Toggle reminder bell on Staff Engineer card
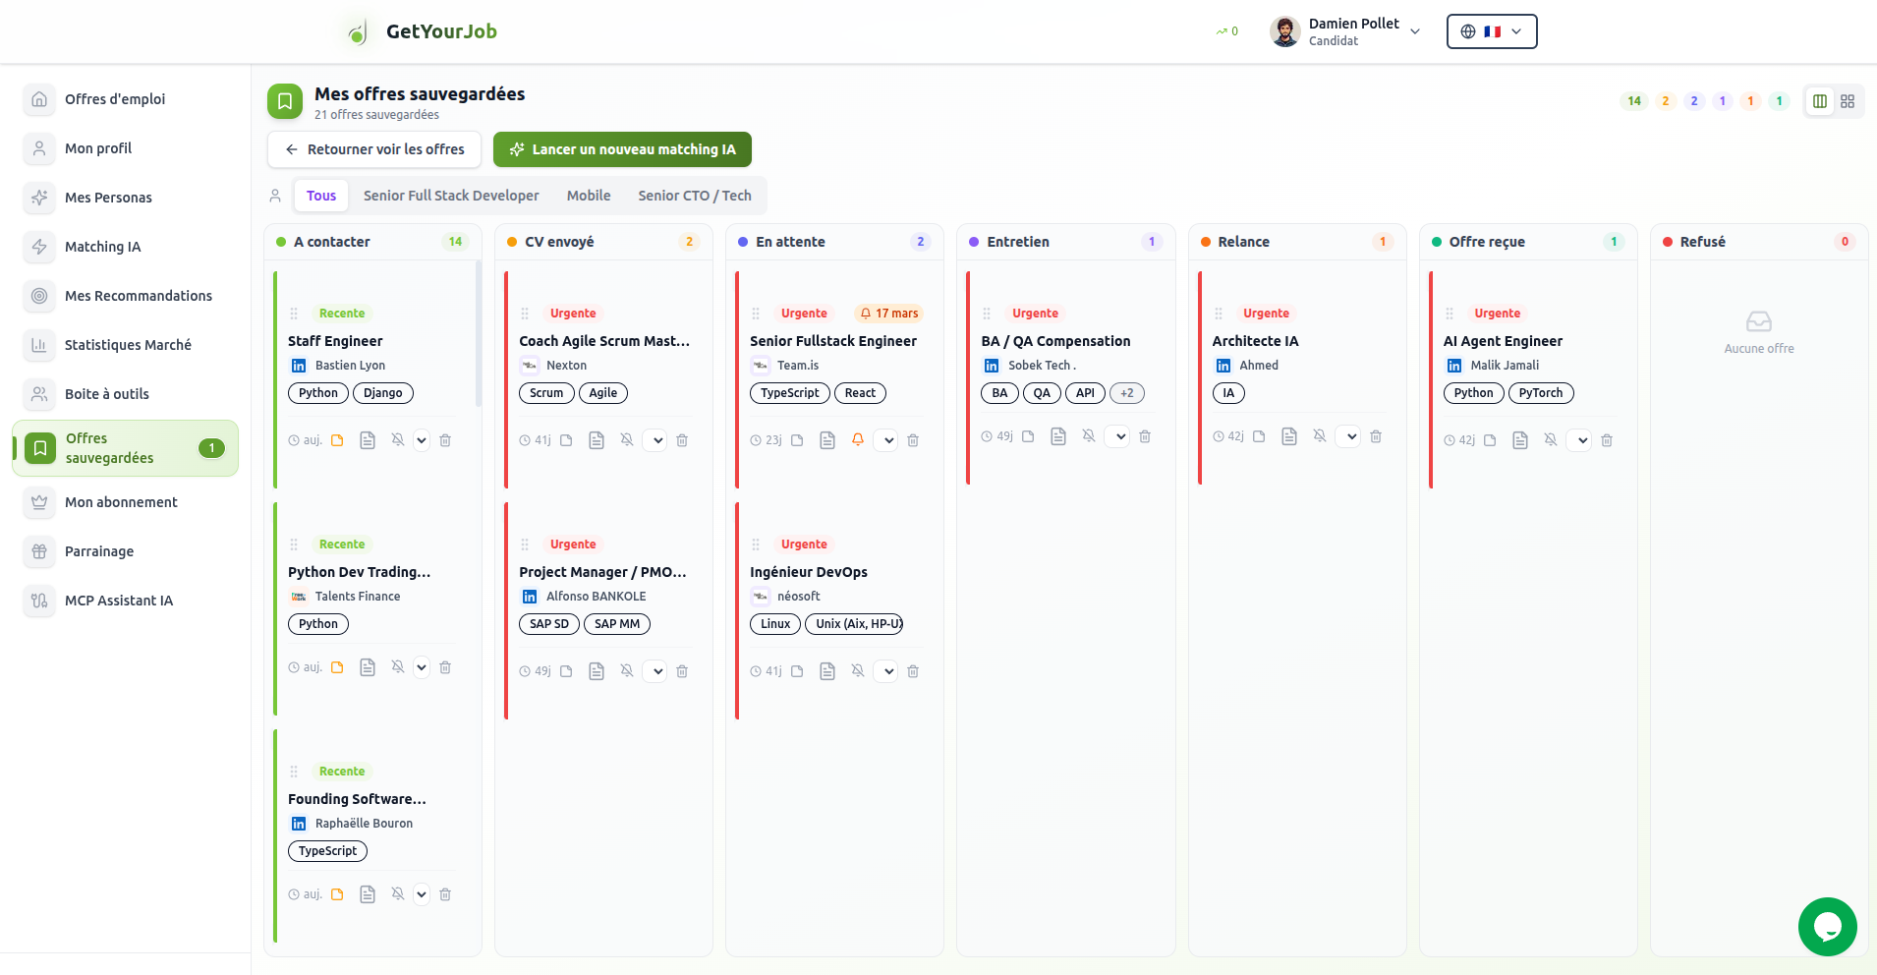Viewport: 1877px width, 975px height. [398, 440]
